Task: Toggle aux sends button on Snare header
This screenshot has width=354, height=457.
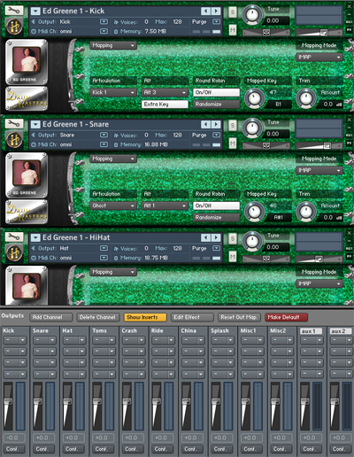Action: click(x=349, y=136)
